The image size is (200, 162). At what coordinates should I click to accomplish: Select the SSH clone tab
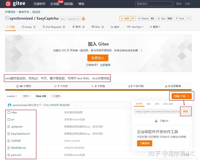[x=148, y=104]
